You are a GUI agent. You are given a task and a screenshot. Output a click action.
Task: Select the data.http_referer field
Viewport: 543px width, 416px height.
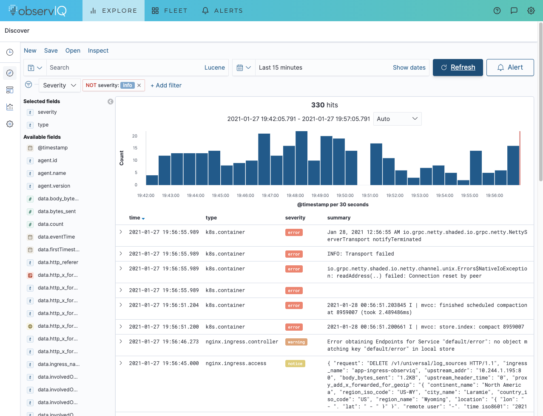(x=58, y=262)
